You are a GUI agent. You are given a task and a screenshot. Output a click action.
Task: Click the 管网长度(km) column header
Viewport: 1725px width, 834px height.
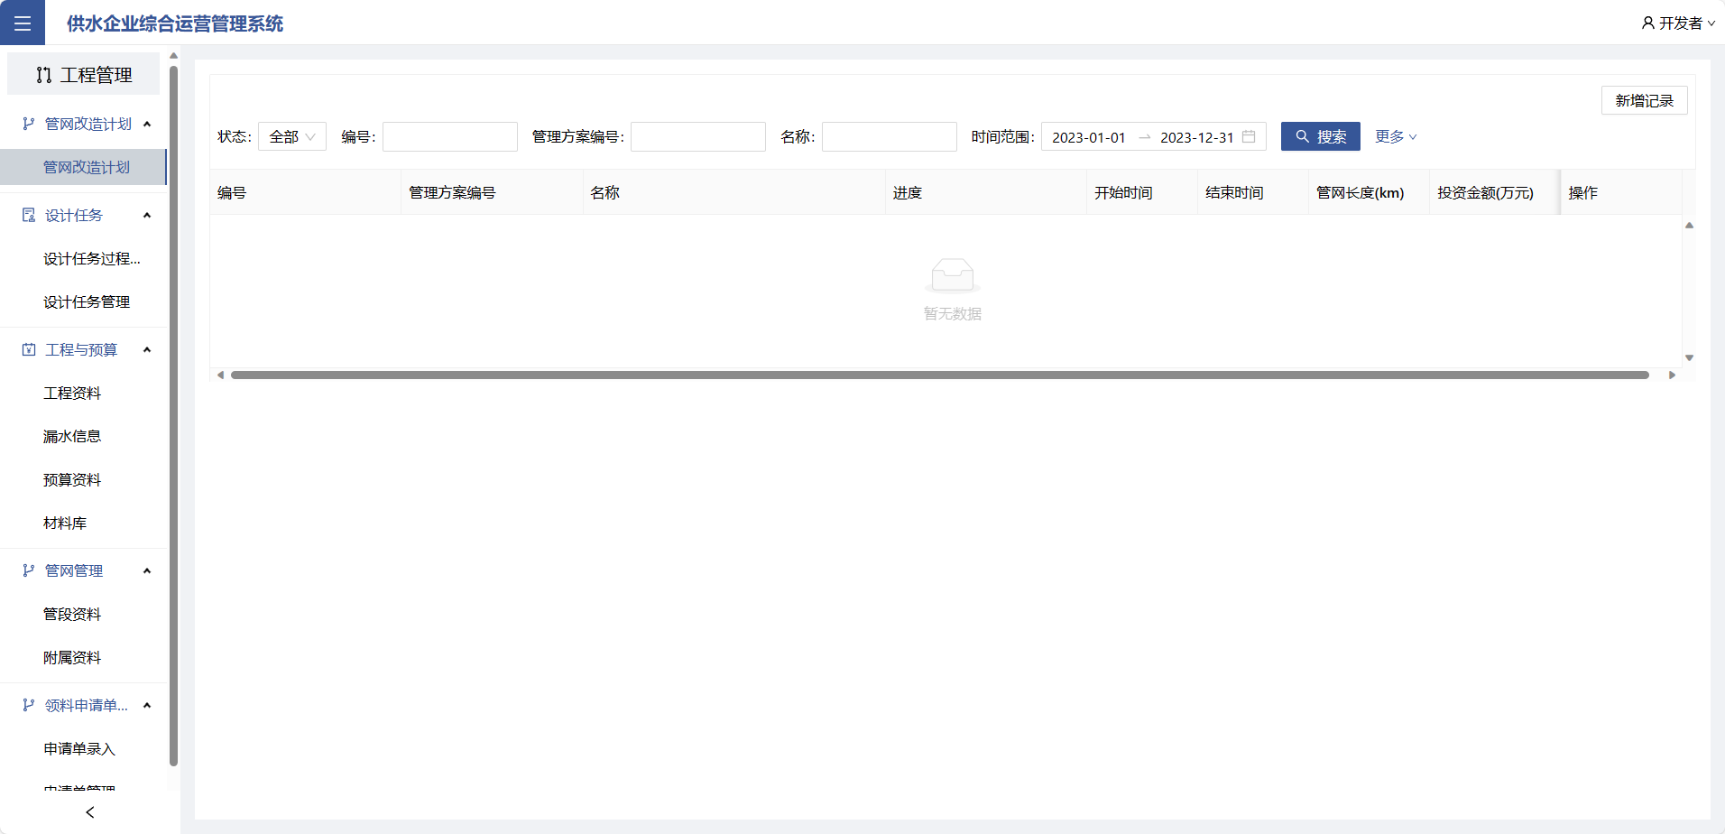click(1370, 192)
